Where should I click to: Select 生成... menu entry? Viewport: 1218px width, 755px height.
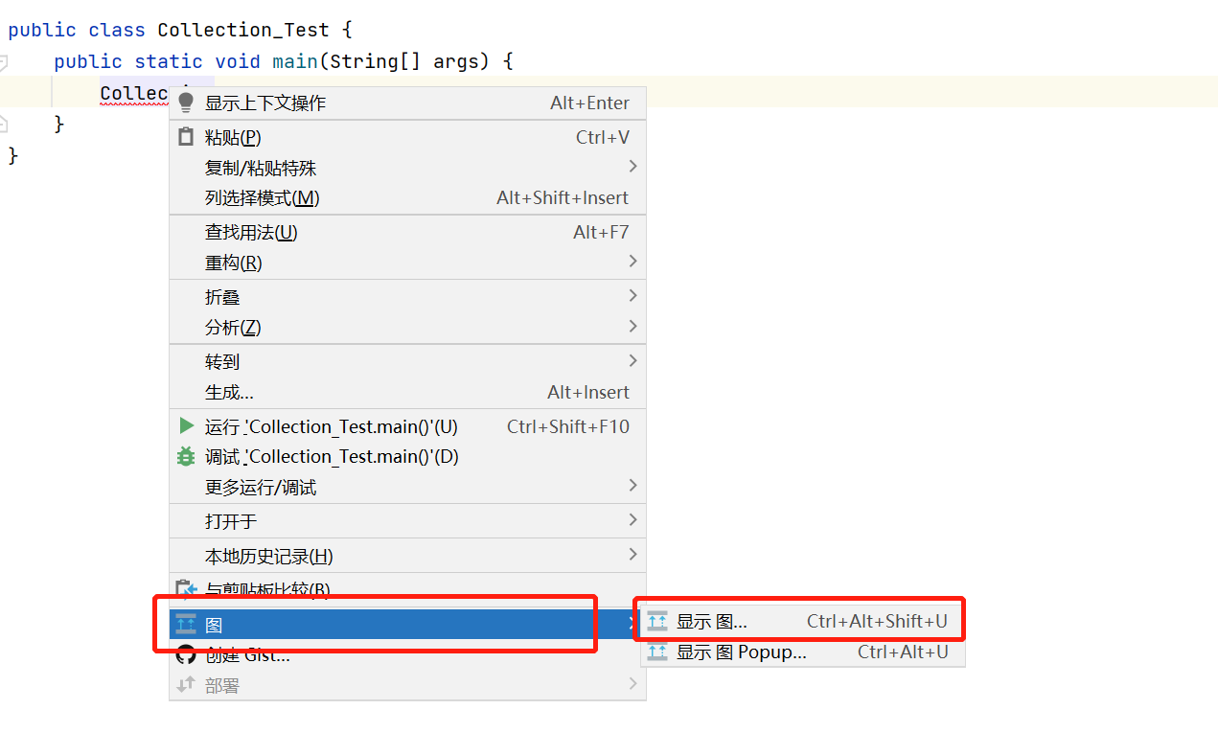pos(407,392)
